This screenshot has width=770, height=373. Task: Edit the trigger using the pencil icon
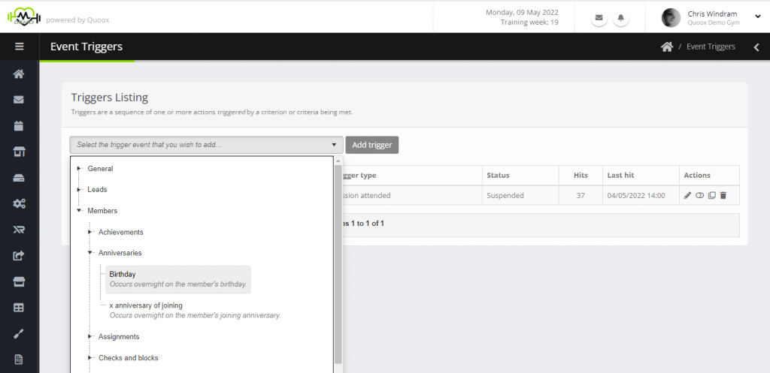pos(687,196)
